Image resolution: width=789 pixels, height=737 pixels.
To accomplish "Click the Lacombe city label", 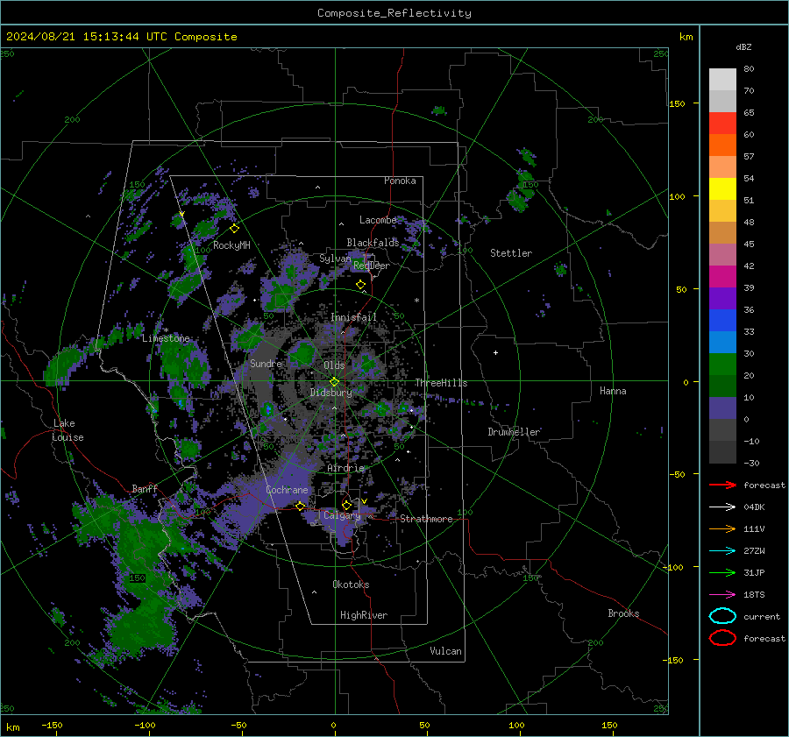I will pos(378,220).
